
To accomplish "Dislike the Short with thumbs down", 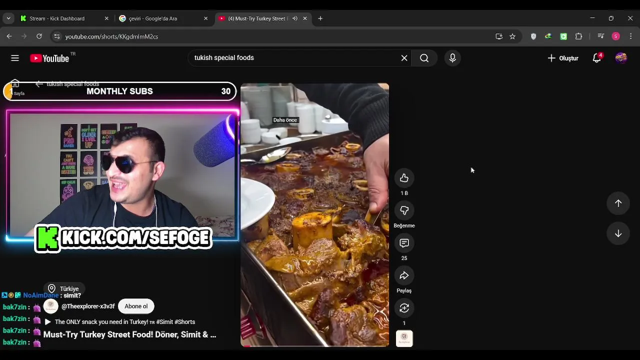I will point(404,210).
